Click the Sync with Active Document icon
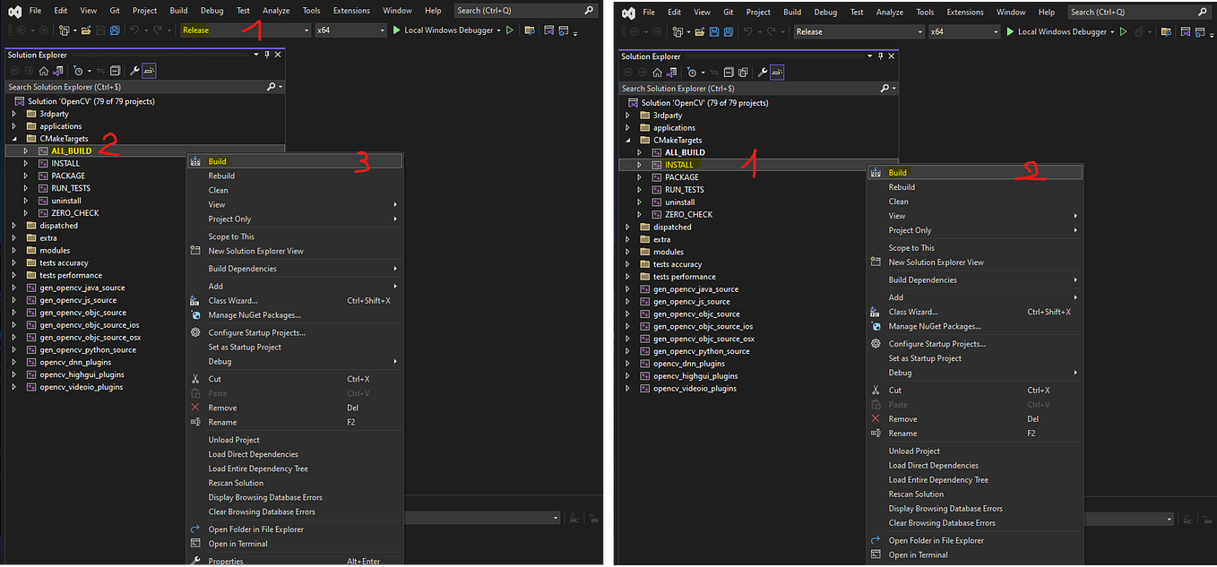Image resolution: width=1217 pixels, height=567 pixels. [101, 70]
